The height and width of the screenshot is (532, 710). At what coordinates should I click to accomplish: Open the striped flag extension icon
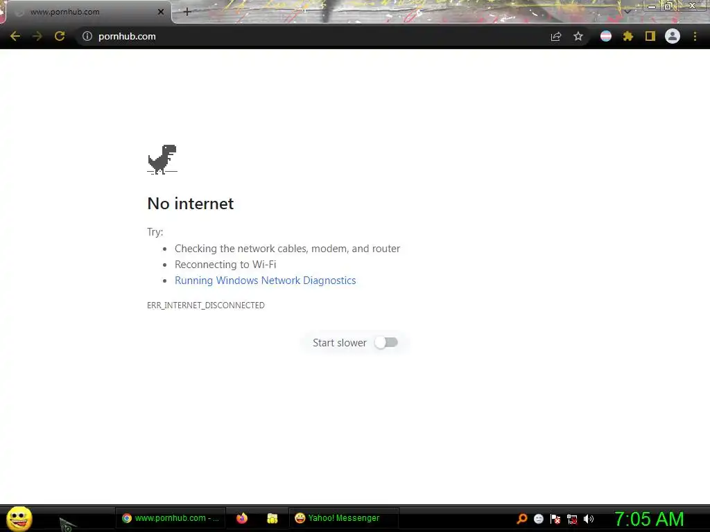pos(606,36)
